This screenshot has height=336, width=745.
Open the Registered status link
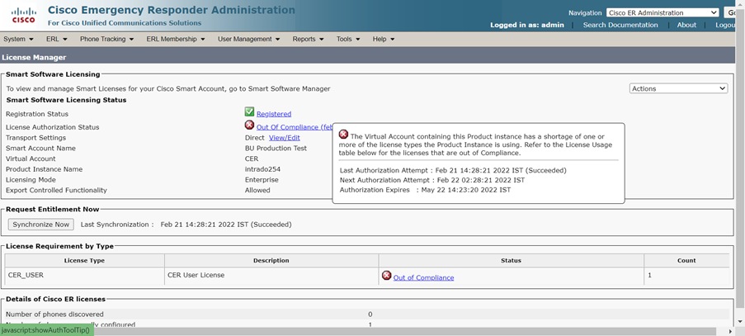click(x=274, y=114)
